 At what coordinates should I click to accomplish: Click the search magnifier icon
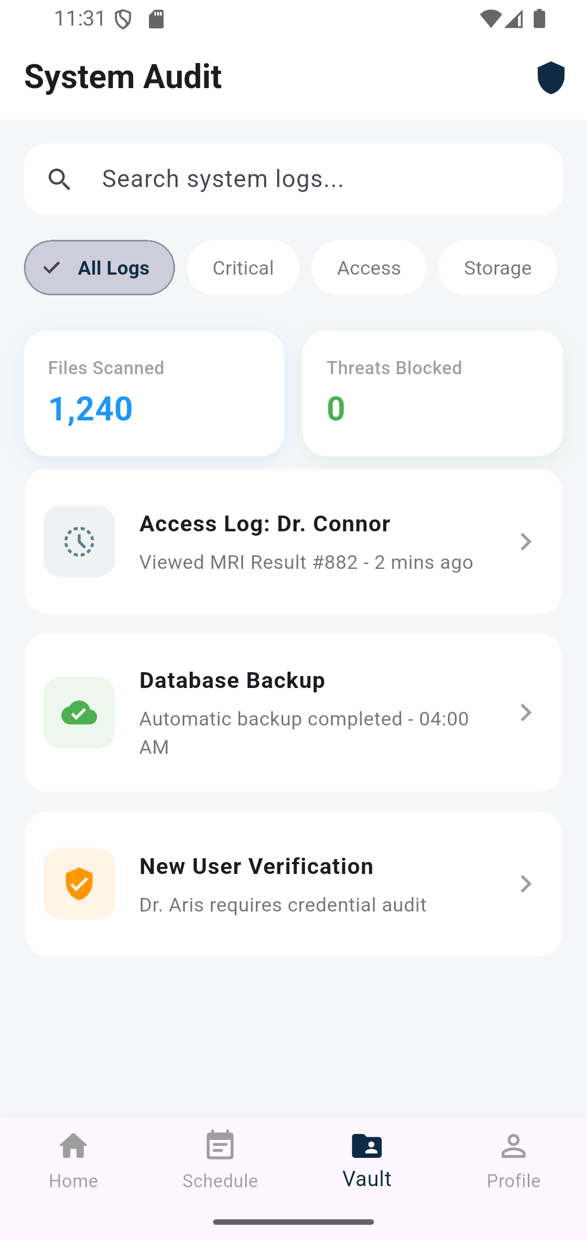tap(59, 179)
